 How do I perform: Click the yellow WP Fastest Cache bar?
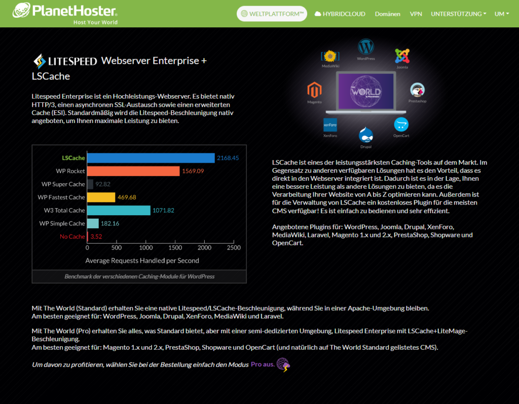tap(101, 197)
